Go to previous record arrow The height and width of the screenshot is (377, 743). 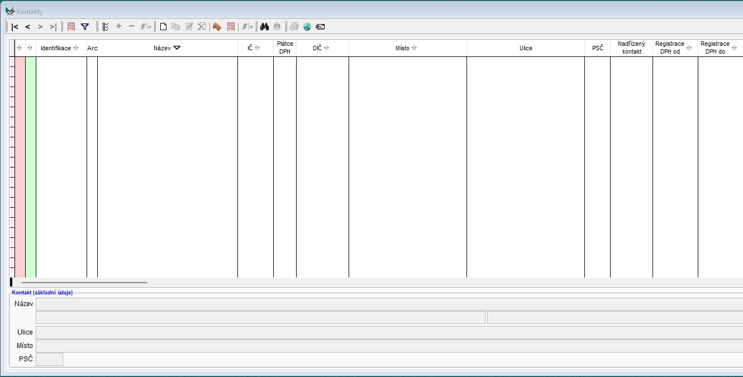[x=28, y=26]
